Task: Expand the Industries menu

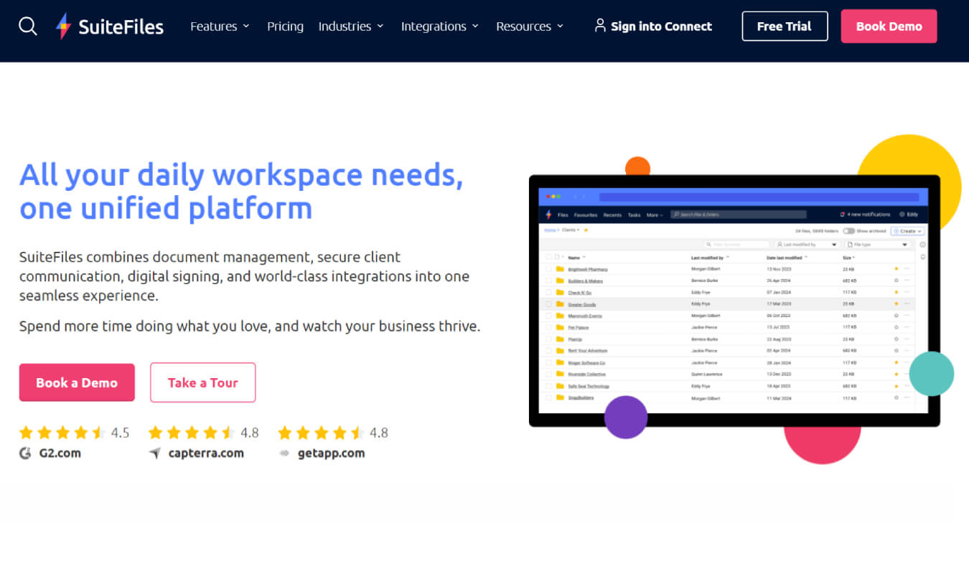Action: pos(351,27)
